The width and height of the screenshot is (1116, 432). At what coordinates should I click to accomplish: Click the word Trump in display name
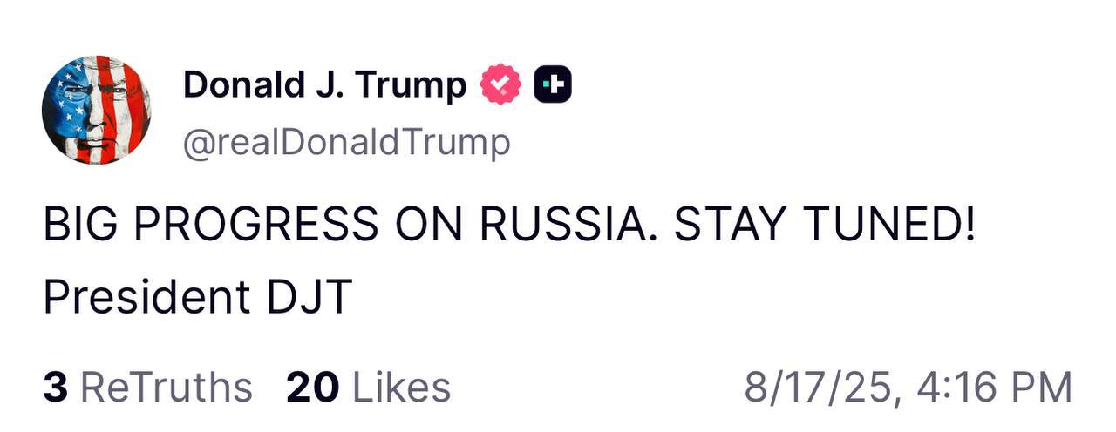pos(414,85)
